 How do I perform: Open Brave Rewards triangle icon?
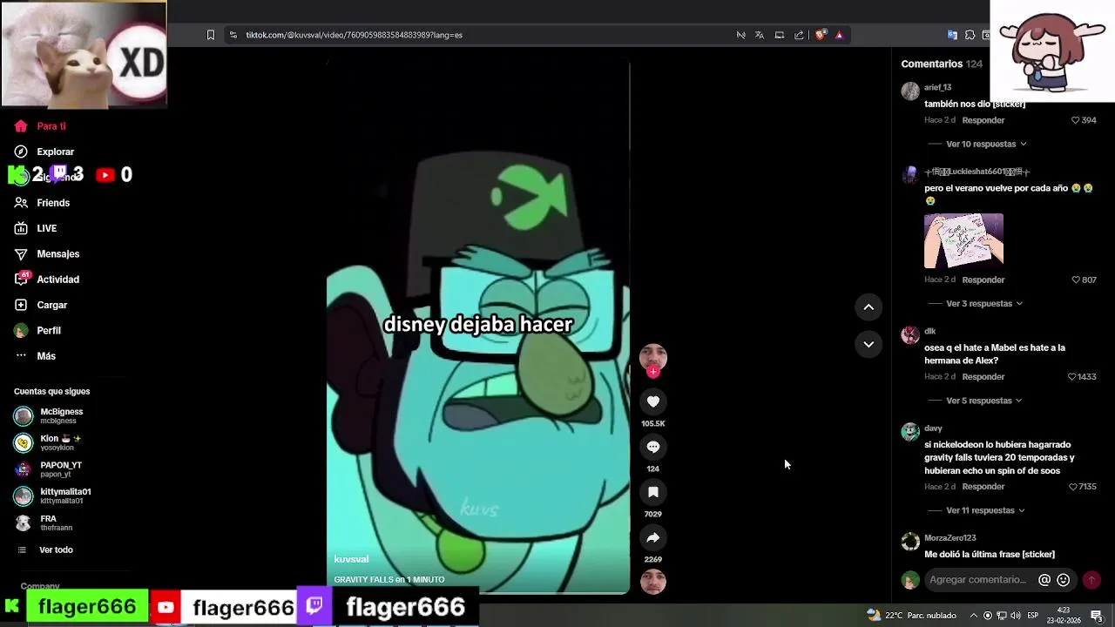point(839,35)
